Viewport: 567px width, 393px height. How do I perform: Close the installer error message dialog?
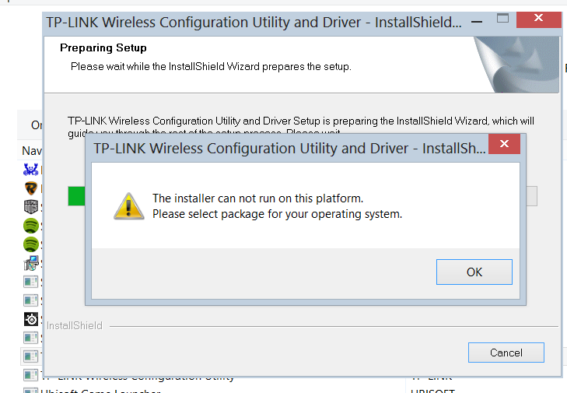pyautogui.click(x=505, y=144)
